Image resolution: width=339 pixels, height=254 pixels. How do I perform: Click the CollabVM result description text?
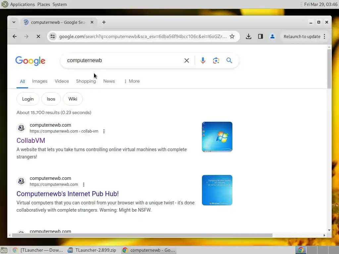[x=102, y=153]
